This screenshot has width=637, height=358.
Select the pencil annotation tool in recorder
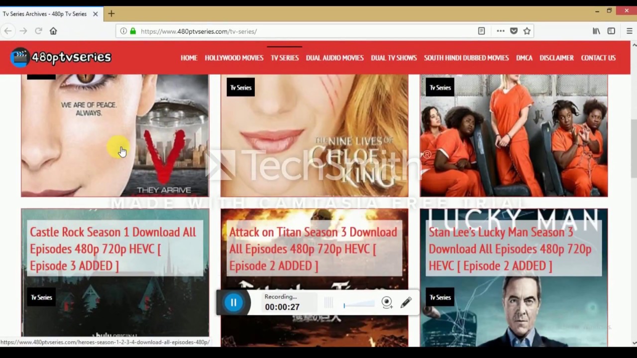[x=406, y=302]
